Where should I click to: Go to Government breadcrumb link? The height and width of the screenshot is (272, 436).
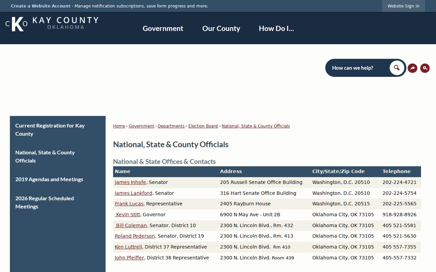[x=141, y=126]
